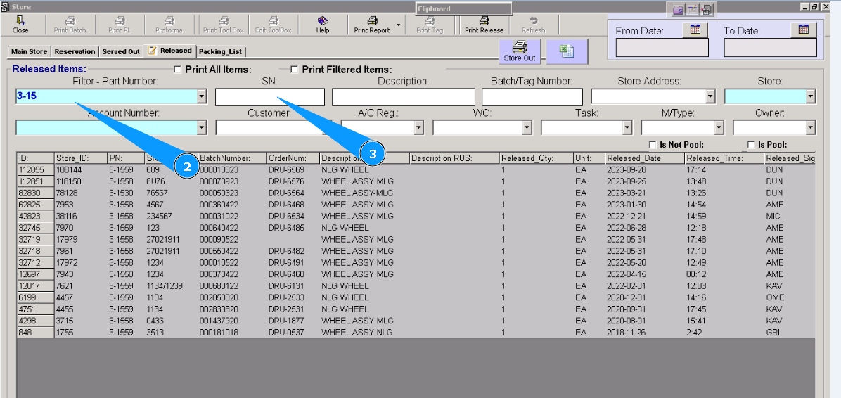
Task: Click order number DRU-0537 cell
Action: 293,332
